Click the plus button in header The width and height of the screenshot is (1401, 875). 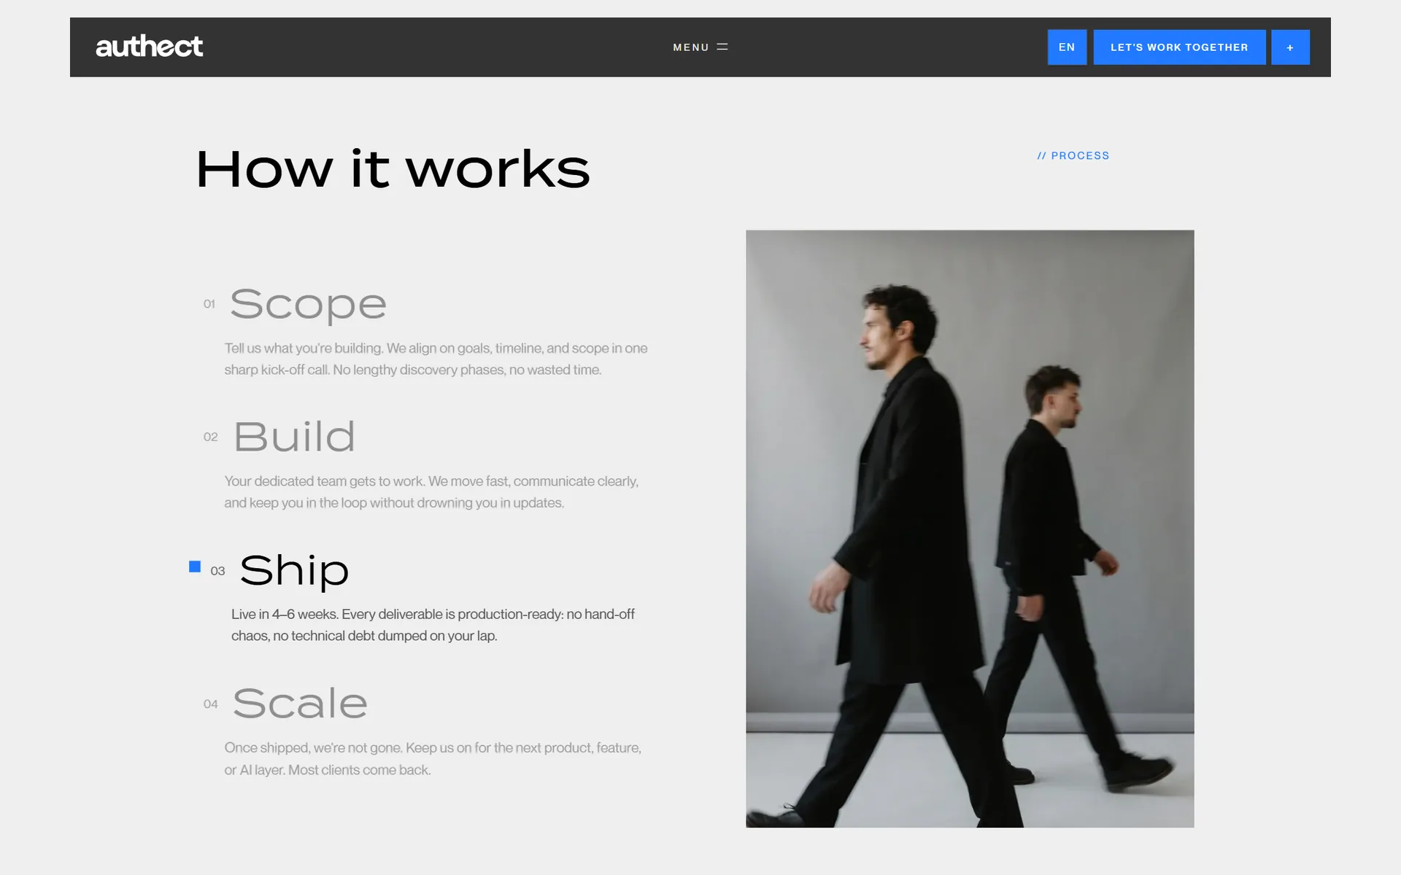(1290, 47)
